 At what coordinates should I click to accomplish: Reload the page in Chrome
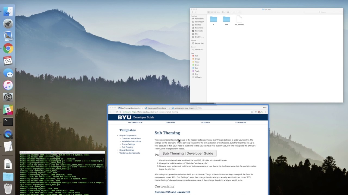(117, 112)
